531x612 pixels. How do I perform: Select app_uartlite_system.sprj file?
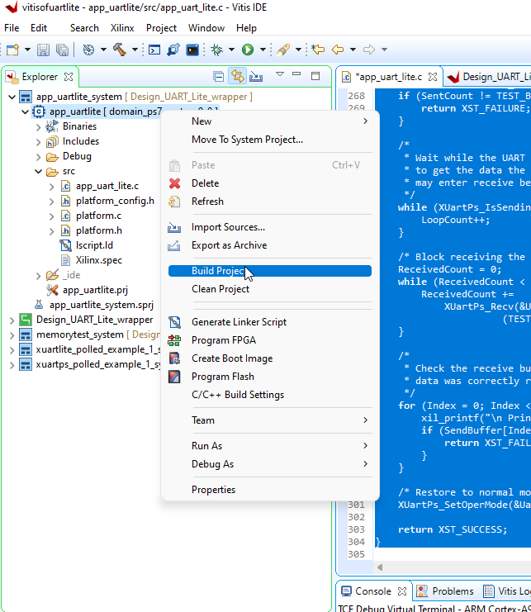[x=101, y=305]
